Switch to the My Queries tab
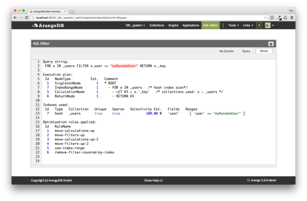Image resolution: width=307 pixels, height=201 pixels. pyautogui.click(x=227, y=51)
